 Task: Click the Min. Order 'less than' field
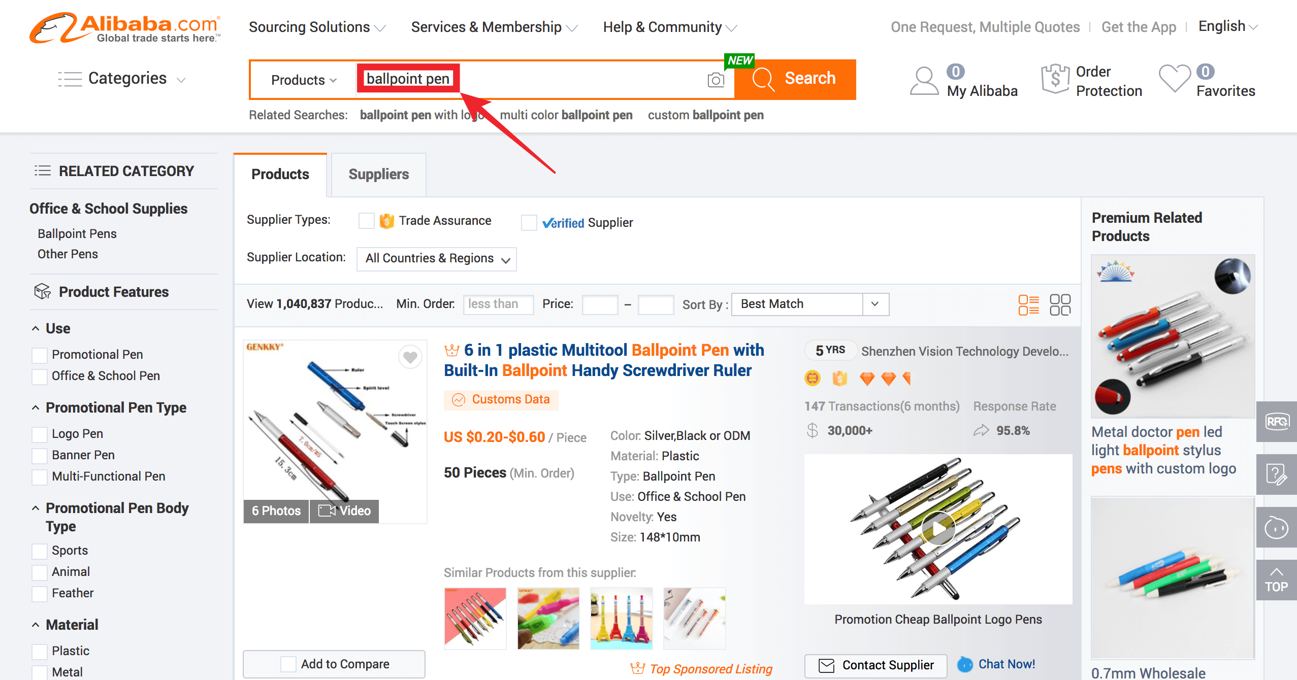(x=498, y=304)
